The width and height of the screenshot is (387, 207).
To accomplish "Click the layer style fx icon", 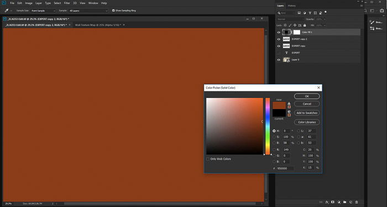I will tap(327, 203).
